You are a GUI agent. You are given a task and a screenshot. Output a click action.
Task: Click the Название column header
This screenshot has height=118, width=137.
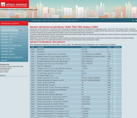click(40, 47)
